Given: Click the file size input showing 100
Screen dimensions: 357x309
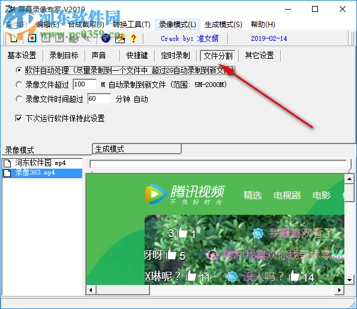Looking at the screenshot, I should (x=85, y=85).
